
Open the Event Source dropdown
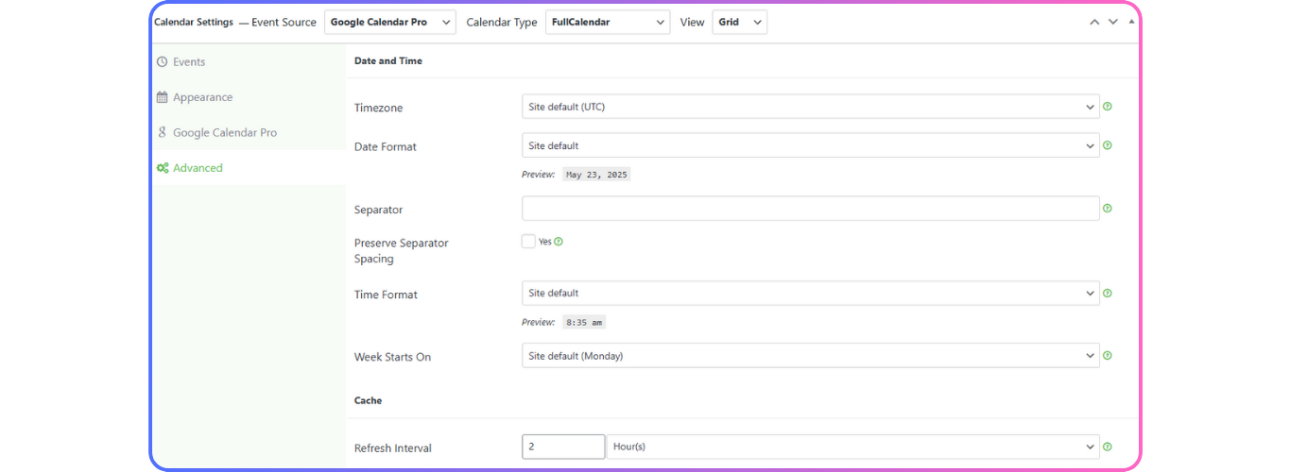[x=389, y=22]
